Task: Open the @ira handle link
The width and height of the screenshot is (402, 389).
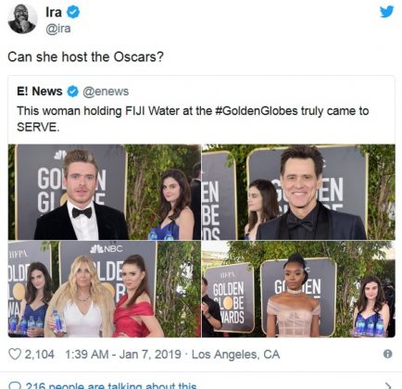Action: pyautogui.click(x=58, y=29)
